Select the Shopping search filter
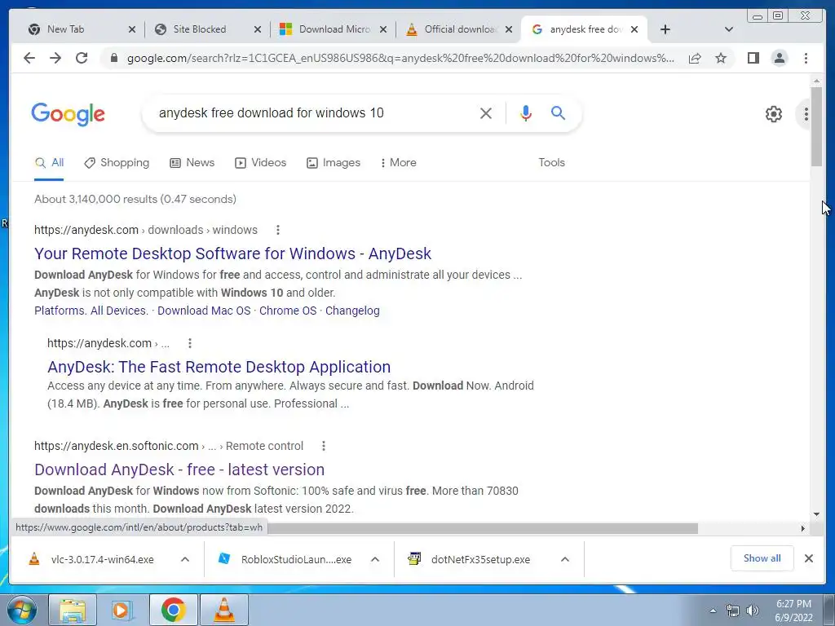835x626 pixels. click(x=117, y=163)
